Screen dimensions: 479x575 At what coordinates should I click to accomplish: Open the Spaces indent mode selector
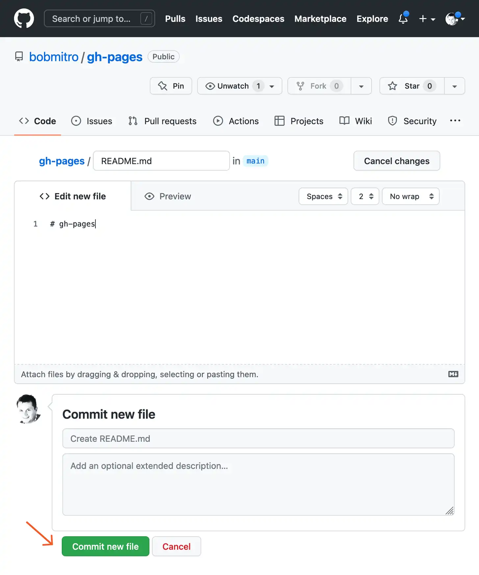pyautogui.click(x=323, y=196)
